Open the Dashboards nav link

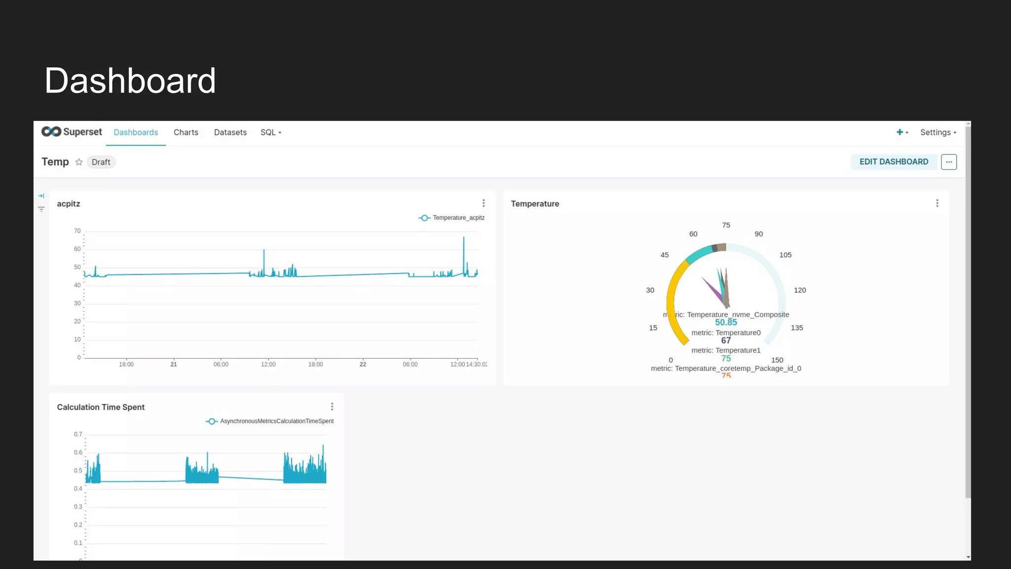pyautogui.click(x=136, y=132)
